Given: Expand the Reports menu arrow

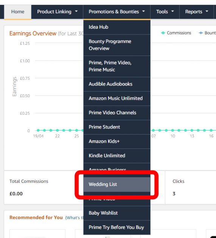Looking at the screenshot, I should point(207,11).
